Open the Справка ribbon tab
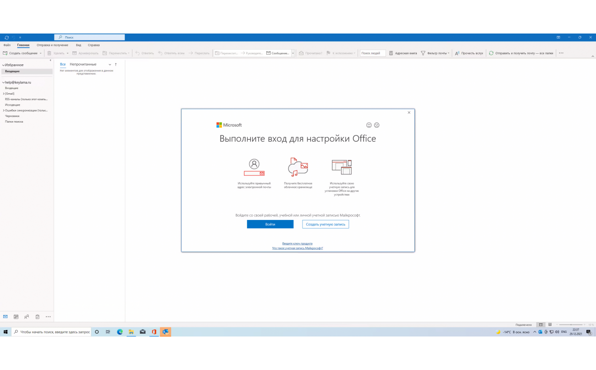This screenshot has height=370, width=596. [94, 45]
